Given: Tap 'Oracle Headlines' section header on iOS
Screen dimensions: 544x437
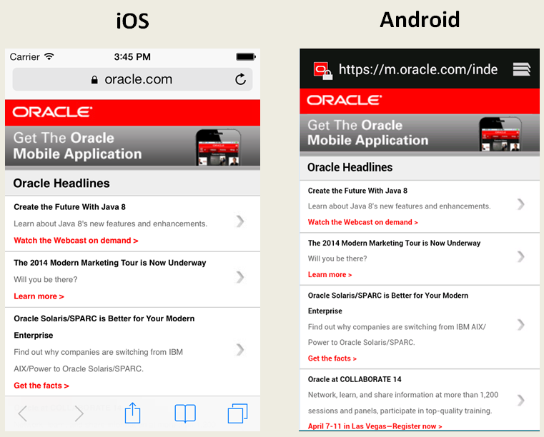Looking at the screenshot, I should (132, 184).
